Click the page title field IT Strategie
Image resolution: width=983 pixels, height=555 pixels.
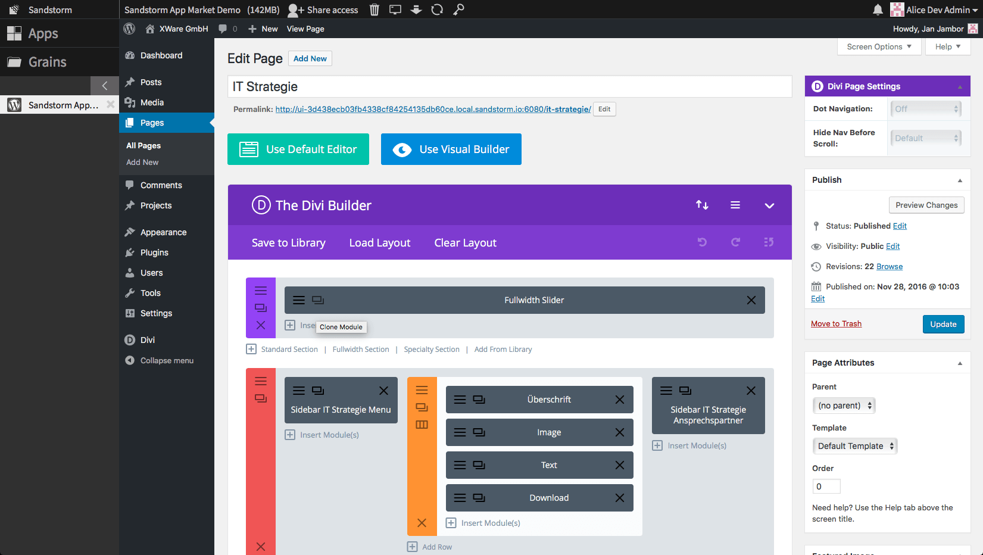[510, 86]
